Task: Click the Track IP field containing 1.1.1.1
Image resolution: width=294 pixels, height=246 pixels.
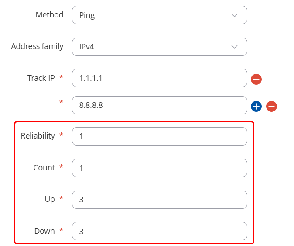Action: tap(159, 78)
